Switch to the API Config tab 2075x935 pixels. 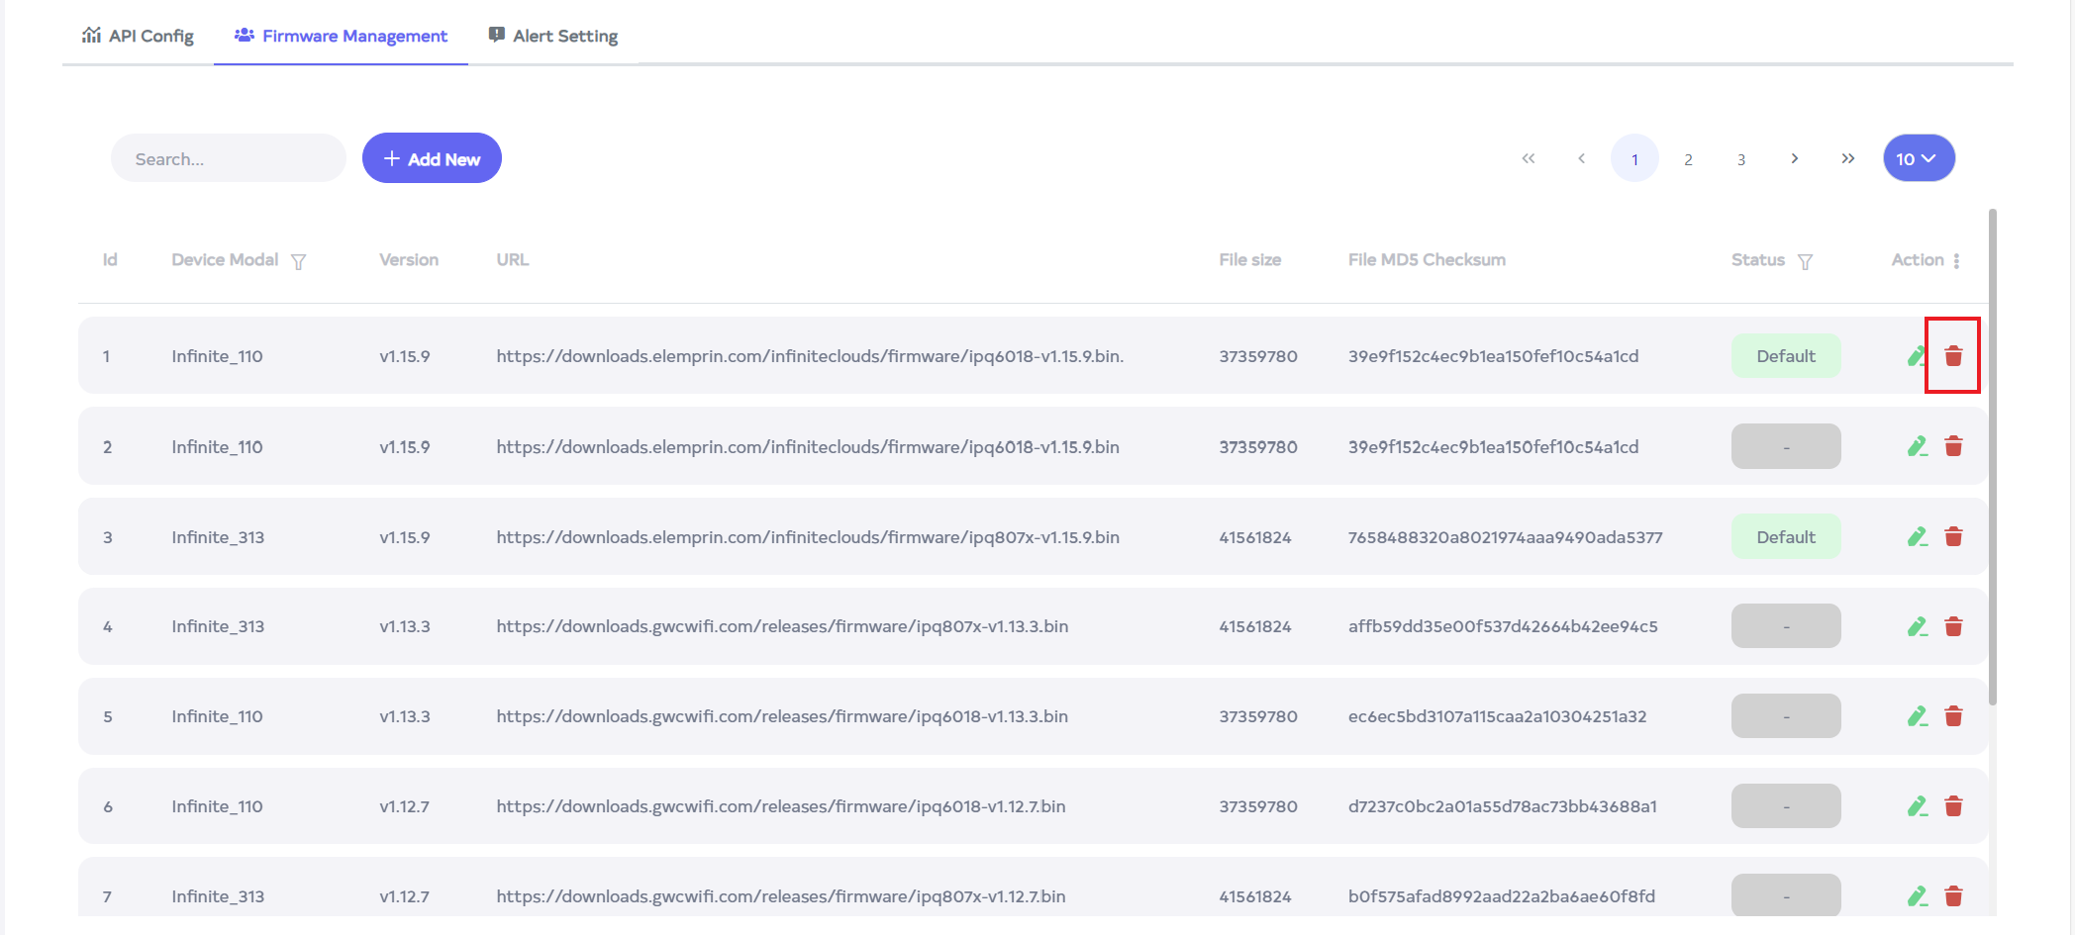(x=138, y=36)
